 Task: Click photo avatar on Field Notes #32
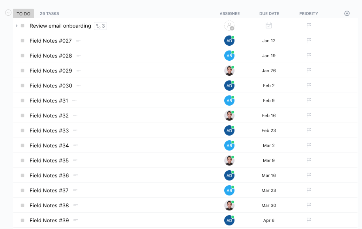pos(229,115)
